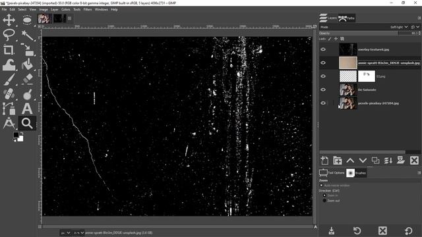
Task: Reset tool options to defaults
Action: point(408,231)
